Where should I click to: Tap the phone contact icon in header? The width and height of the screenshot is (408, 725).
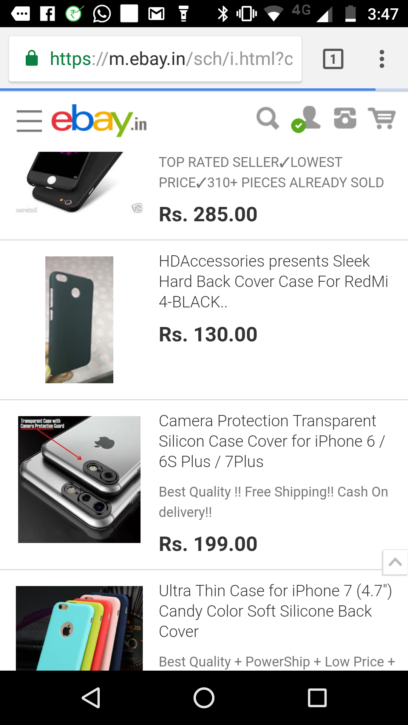345,119
